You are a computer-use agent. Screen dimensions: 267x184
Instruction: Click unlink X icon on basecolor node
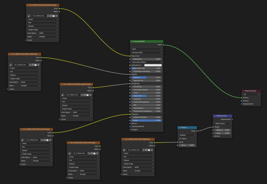56,16
